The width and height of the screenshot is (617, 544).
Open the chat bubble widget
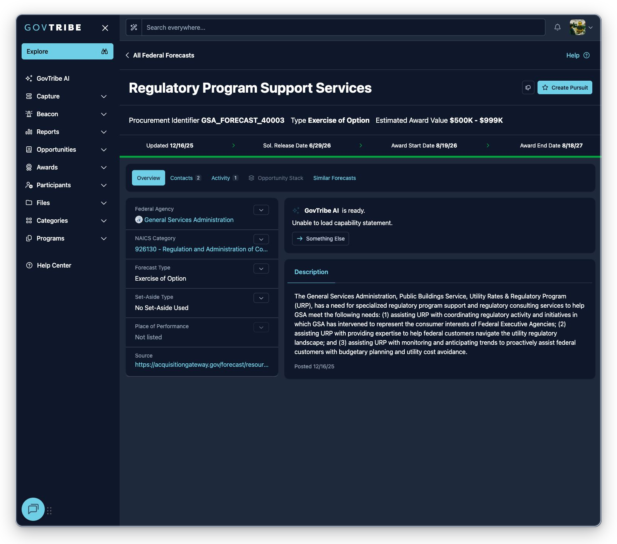[x=33, y=509]
